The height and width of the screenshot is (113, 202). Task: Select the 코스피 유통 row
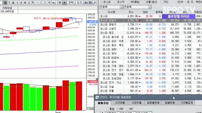point(151,91)
